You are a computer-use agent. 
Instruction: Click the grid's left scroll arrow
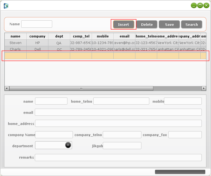[x=7, y=89]
